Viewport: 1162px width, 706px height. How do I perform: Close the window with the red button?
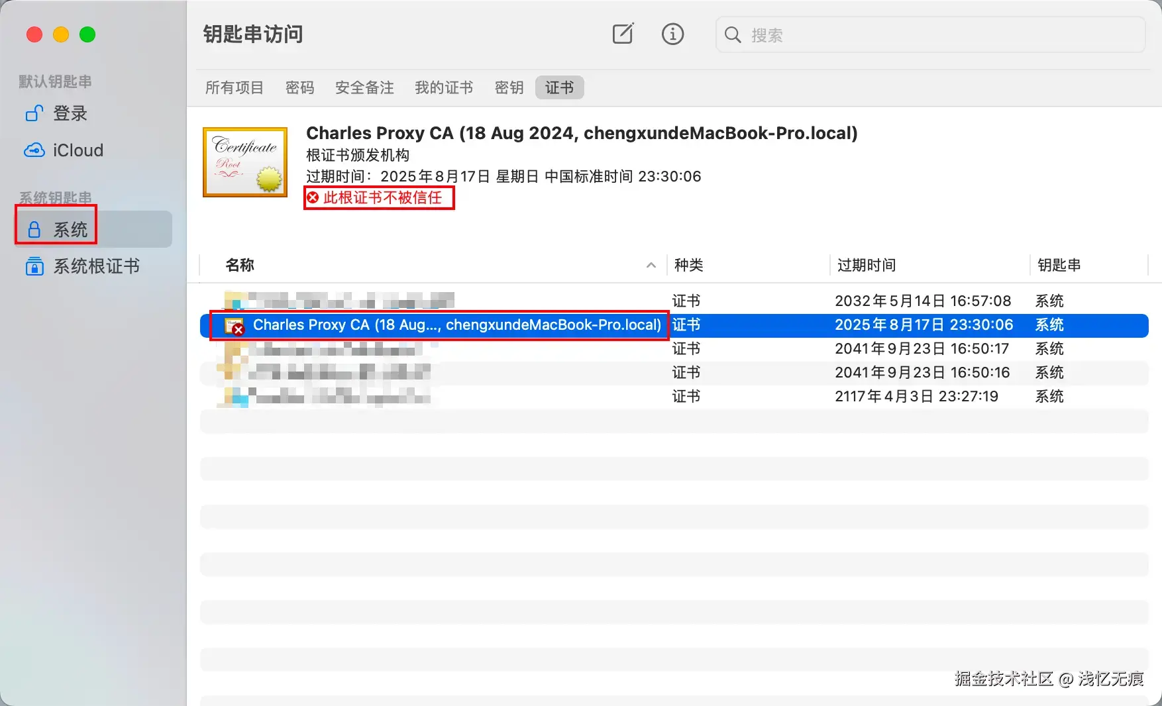[x=34, y=34]
